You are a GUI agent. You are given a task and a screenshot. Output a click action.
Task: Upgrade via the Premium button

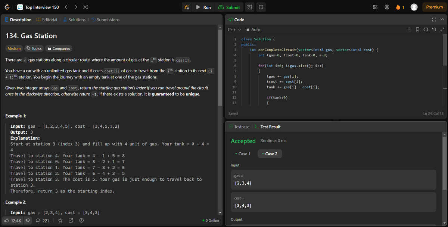435,7
